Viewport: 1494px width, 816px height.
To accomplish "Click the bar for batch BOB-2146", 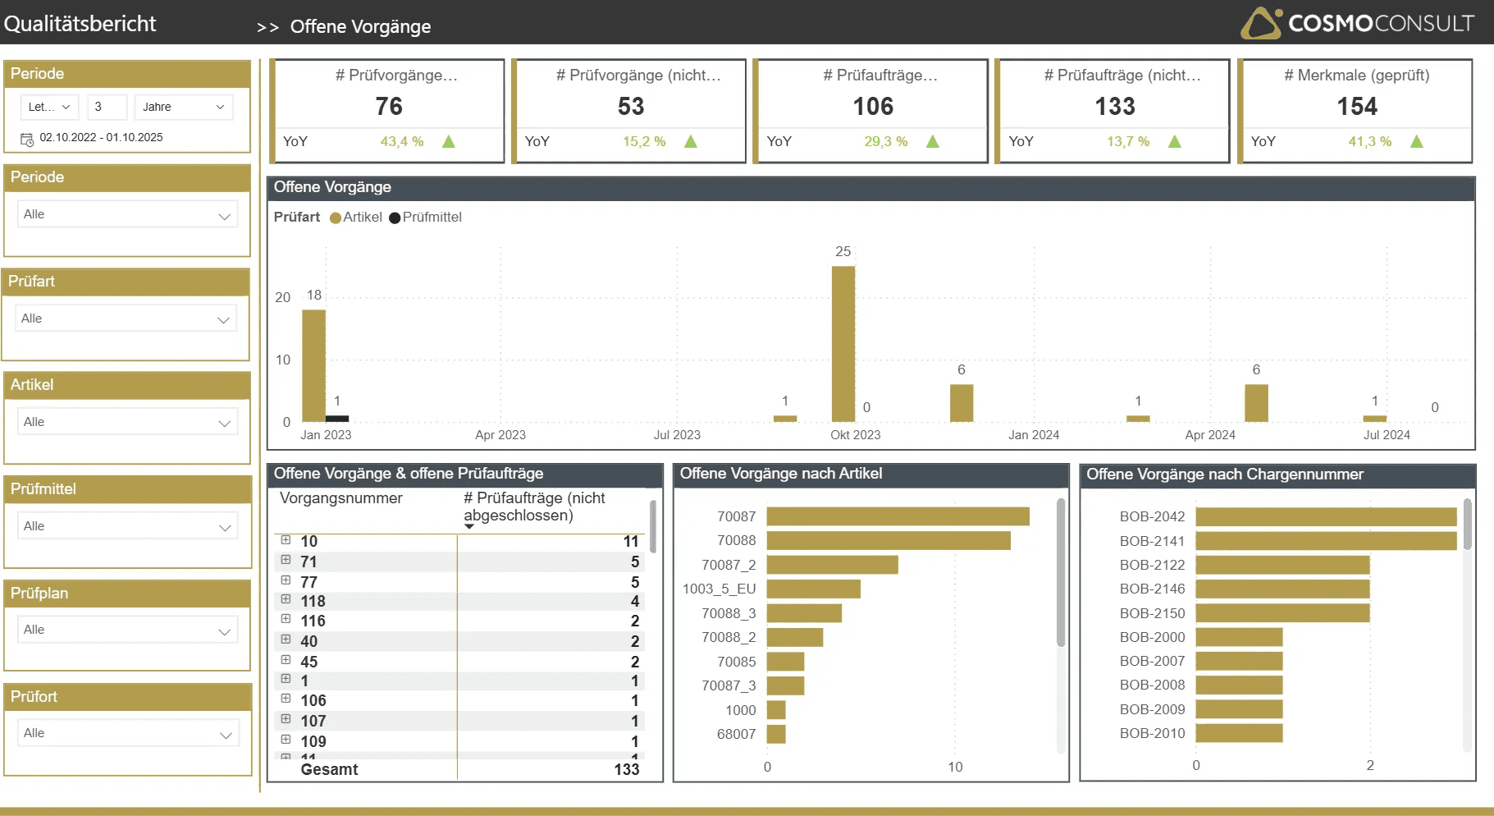I will [x=1282, y=589].
